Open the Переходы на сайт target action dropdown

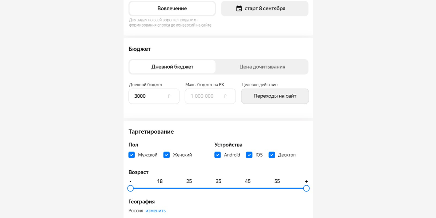pos(275,96)
